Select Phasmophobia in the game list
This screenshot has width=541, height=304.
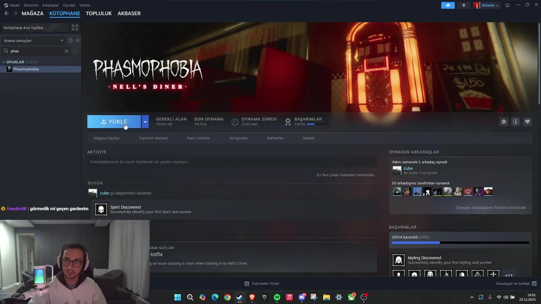[x=41, y=69]
